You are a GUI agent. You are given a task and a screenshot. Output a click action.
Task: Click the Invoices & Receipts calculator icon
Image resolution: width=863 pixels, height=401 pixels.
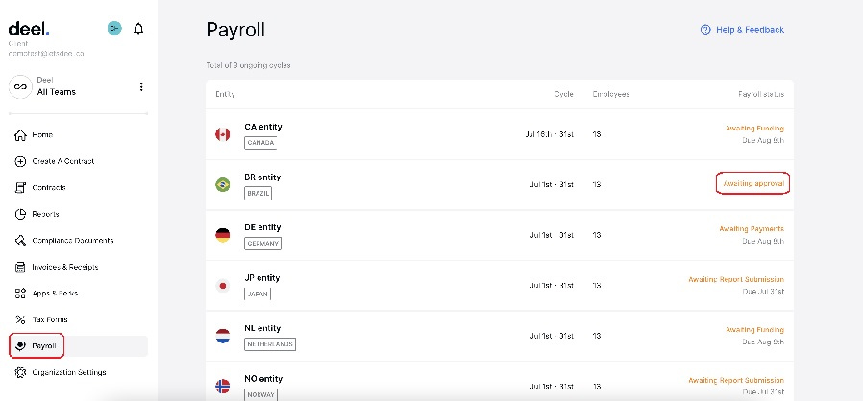click(x=20, y=267)
